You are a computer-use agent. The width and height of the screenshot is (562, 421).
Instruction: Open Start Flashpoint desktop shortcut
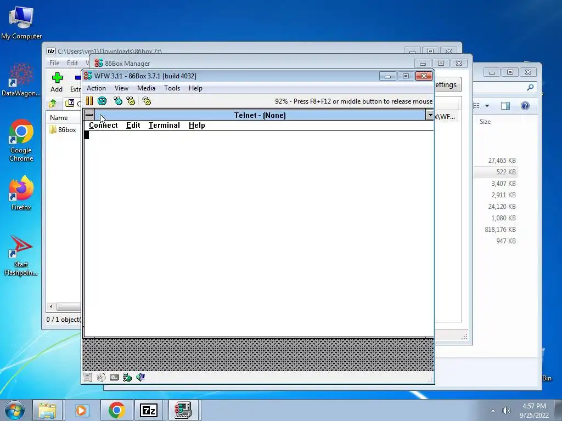coord(21,255)
